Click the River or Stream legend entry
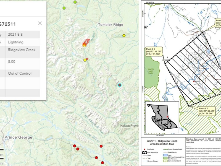This screenshot has height=166, width=221. 150,161
